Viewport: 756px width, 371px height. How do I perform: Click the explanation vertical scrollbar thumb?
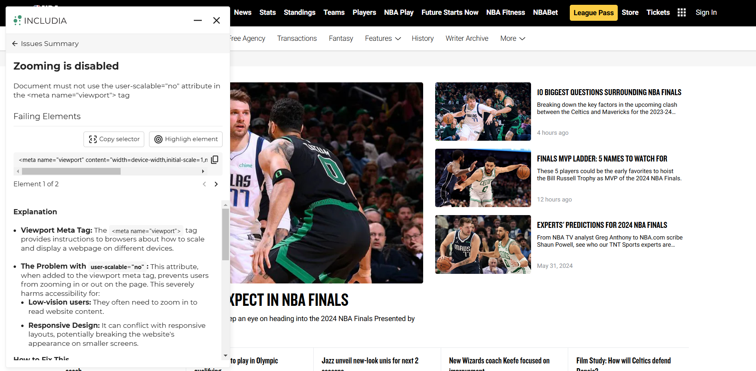click(x=225, y=234)
